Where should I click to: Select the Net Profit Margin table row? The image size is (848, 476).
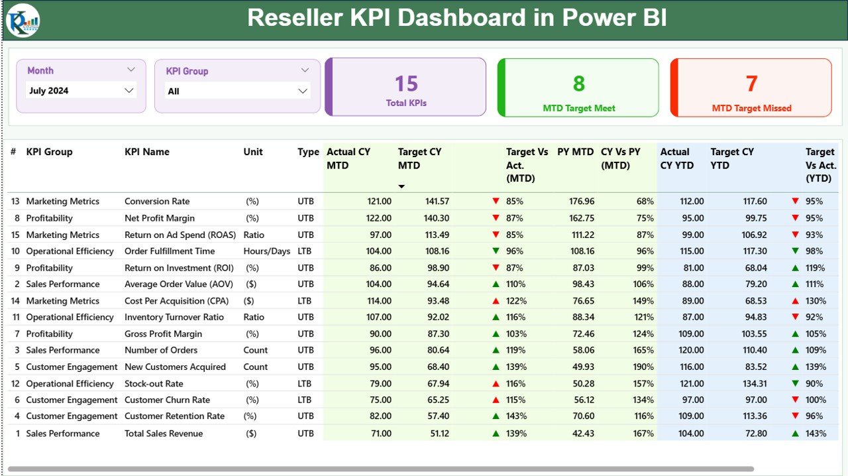tap(265, 217)
